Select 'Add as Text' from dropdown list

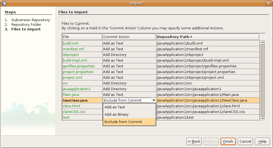click(115, 107)
